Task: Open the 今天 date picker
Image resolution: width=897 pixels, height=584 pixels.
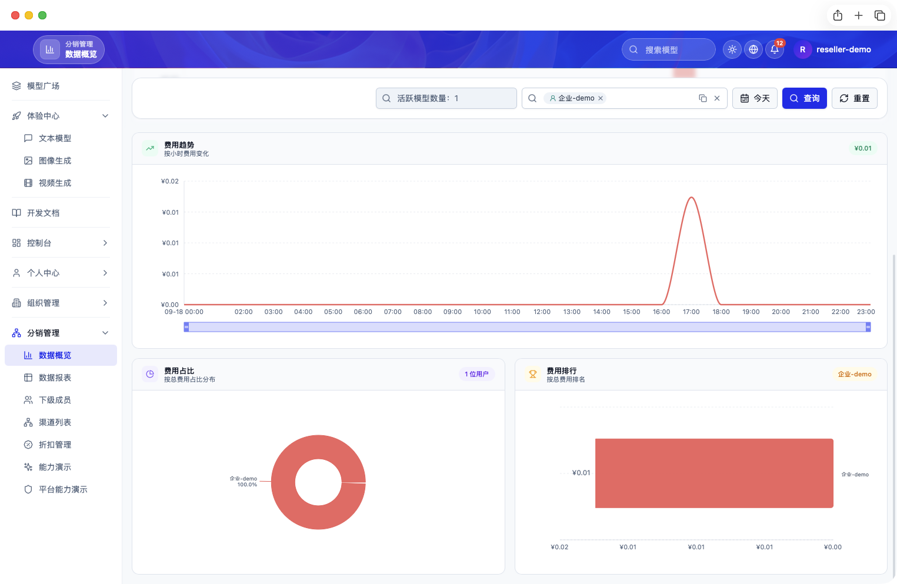Action: 755,98
